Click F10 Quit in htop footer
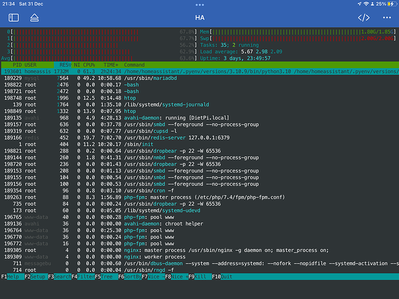 (x=222, y=277)
